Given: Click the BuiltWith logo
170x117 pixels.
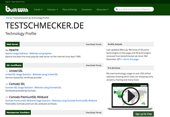Looking at the screenshot, I should [x=17, y=9].
